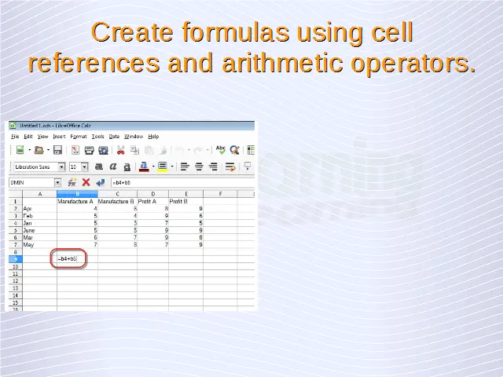Open the font size dropdown
The height and width of the screenshot is (377, 503).
coord(84,167)
